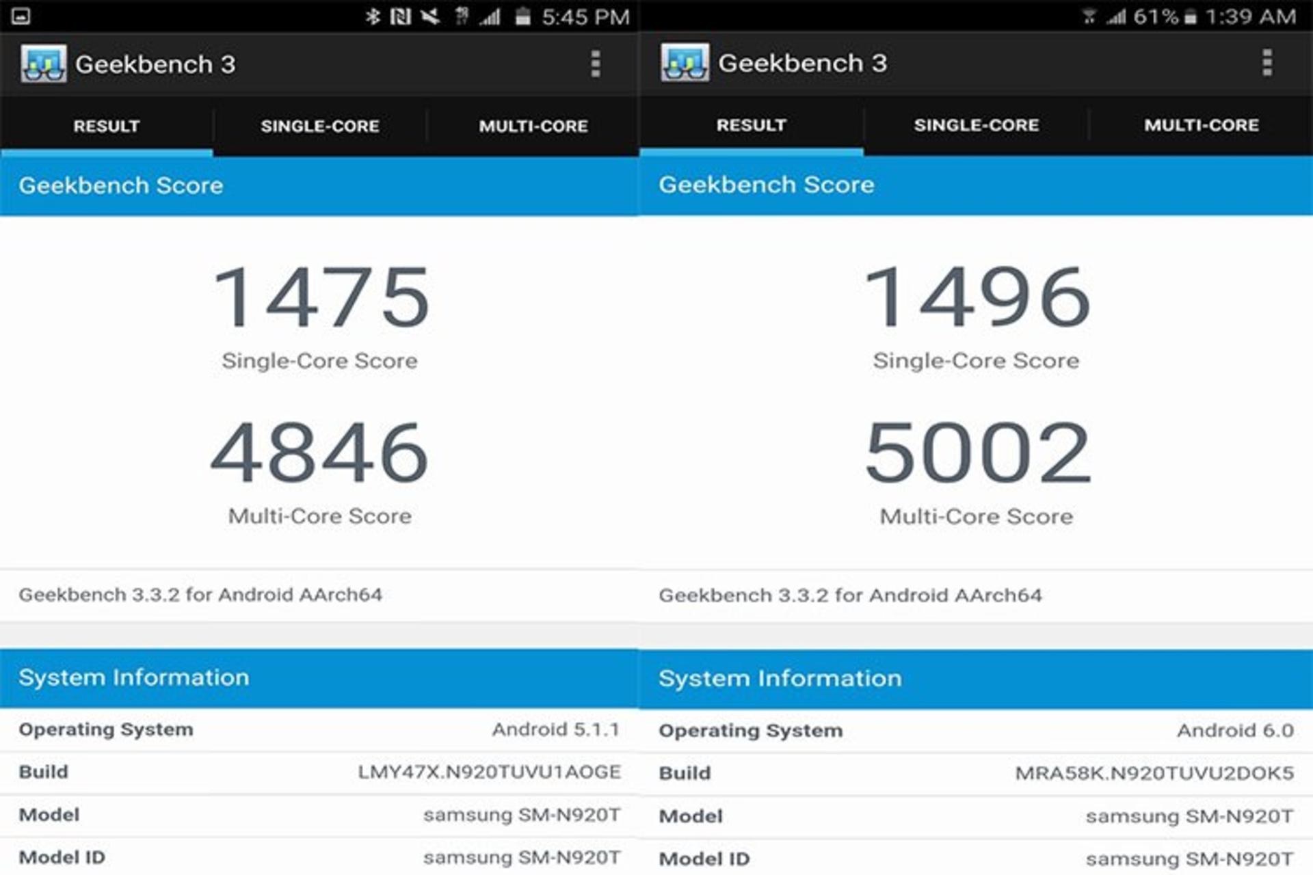Viewport: 1313px width, 875px height.
Task: Tap 5:45 PM clock in left status bar
Action: (x=585, y=17)
